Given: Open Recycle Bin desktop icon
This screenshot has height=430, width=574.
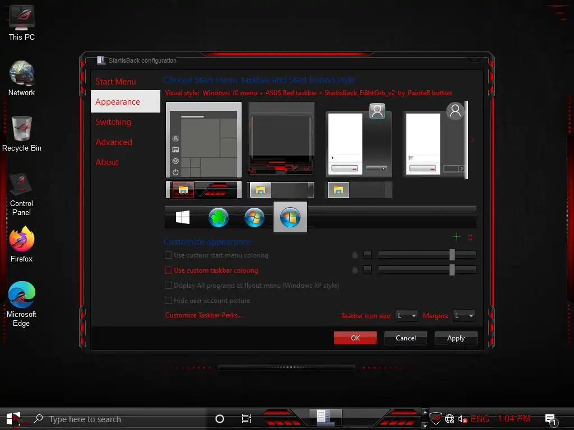Looking at the screenshot, I should click(x=22, y=134).
